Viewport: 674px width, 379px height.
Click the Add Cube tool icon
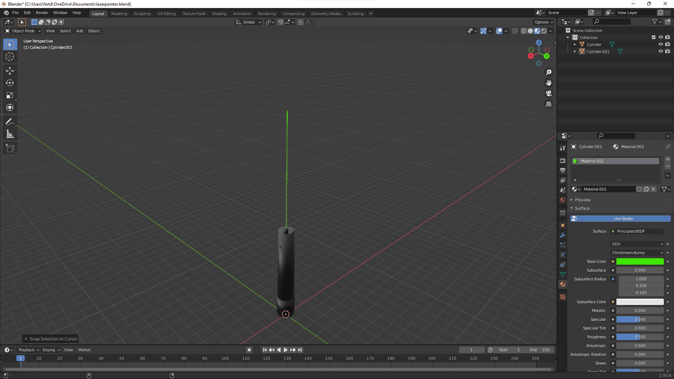click(10, 148)
